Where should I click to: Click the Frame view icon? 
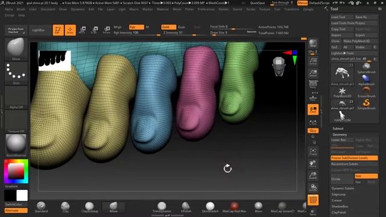coord(313,152)
